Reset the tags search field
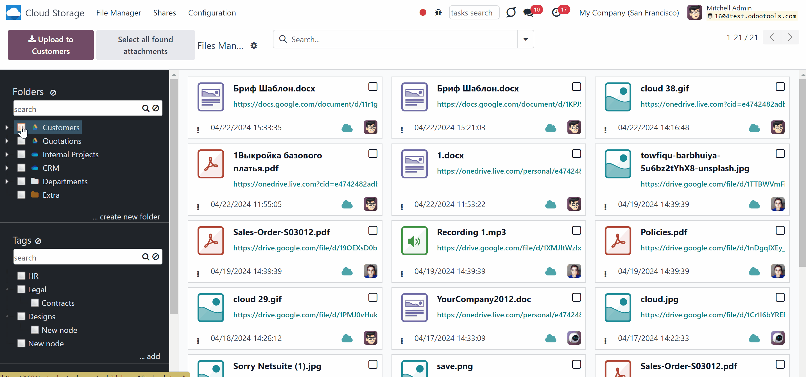 pyautogui.click(x=155, y=257)
